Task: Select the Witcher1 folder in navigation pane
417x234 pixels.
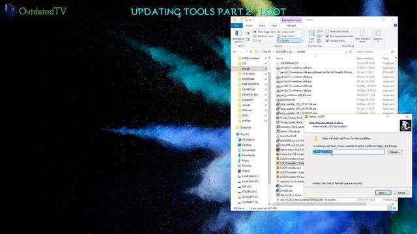Action: click(247, 110)
